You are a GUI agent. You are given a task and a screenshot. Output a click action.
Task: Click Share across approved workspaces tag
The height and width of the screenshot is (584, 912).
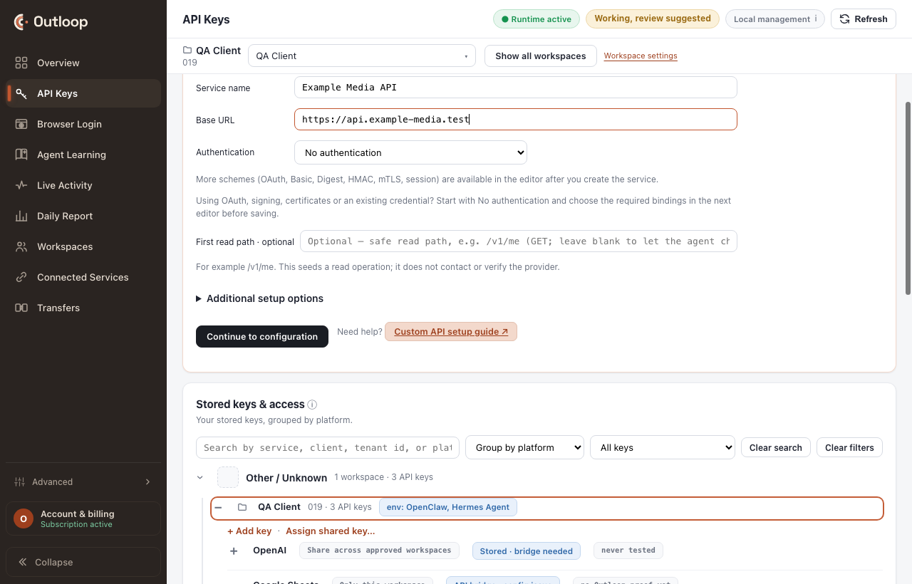[379, 551]
